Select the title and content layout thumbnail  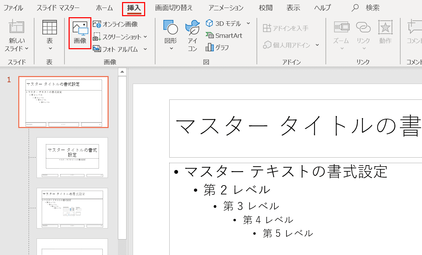click(x=72, y=208)
